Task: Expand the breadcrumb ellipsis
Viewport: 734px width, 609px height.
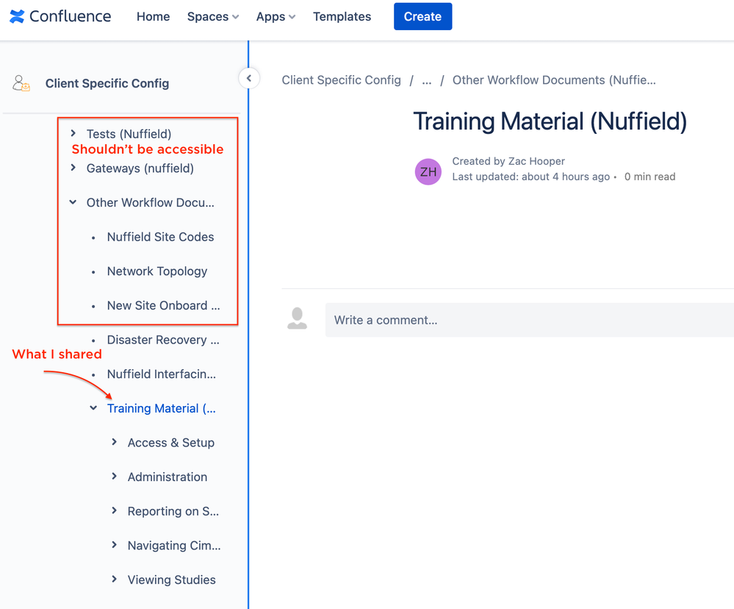Action: pos(426,80)
